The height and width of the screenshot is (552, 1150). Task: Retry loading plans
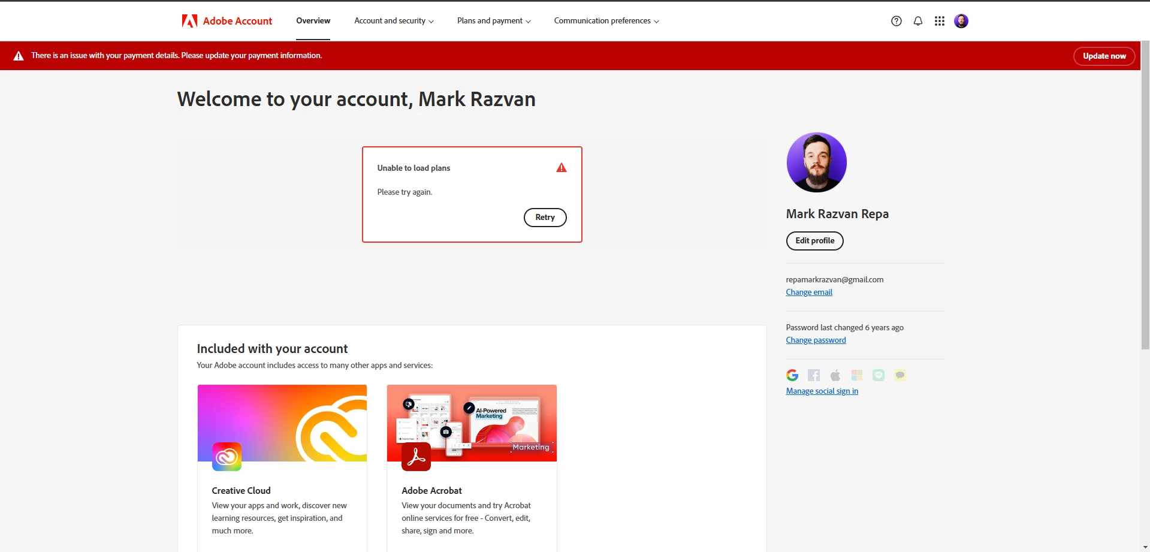(x=545, y=218)
